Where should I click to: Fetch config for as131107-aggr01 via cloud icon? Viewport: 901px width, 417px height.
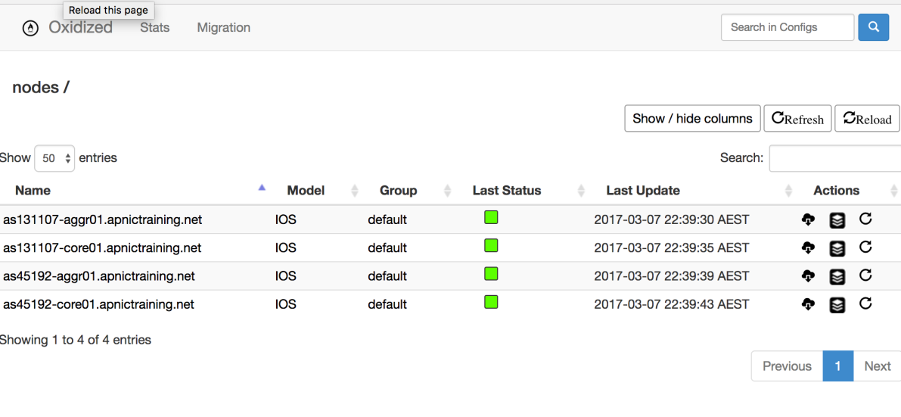[x=808, y=219]
